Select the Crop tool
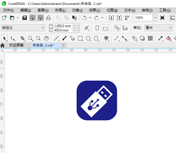 click(x=22, y=38)
